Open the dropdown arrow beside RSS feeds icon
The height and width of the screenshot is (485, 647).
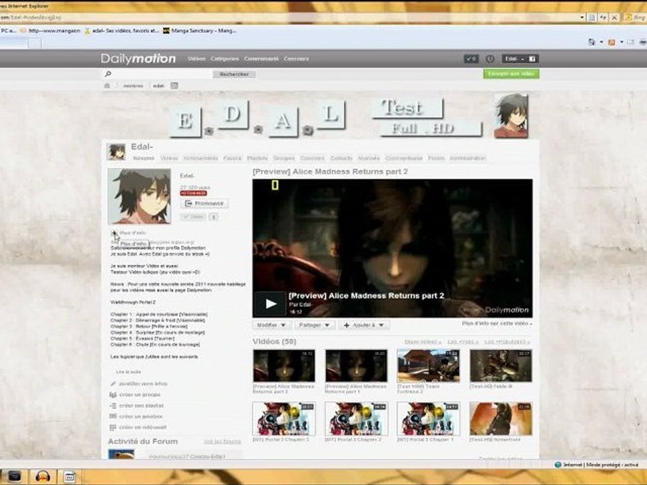(621, 42)
